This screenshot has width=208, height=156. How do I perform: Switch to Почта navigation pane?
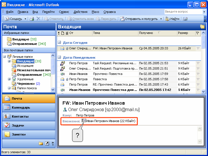tap(29, 98)
